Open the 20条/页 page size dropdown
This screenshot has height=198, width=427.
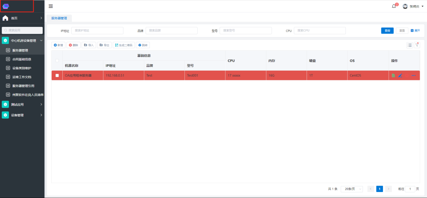click(x=351, y=189)
